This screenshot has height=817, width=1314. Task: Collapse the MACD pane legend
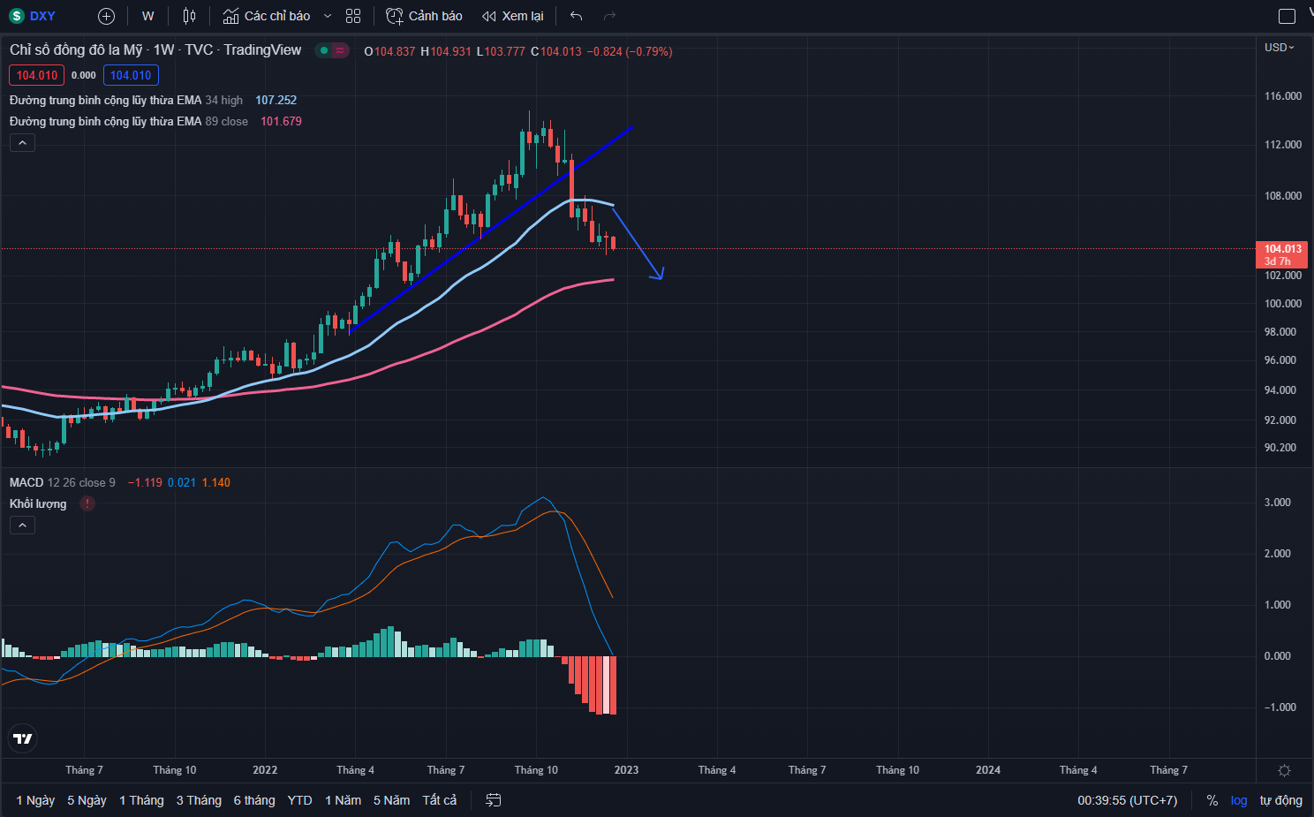pos(22,526)
